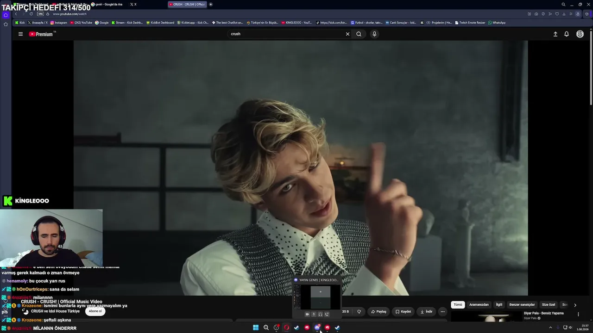Open Opera browser from the taskbar
Viewport: 593px width, 333px height.
tap(286, 327)
